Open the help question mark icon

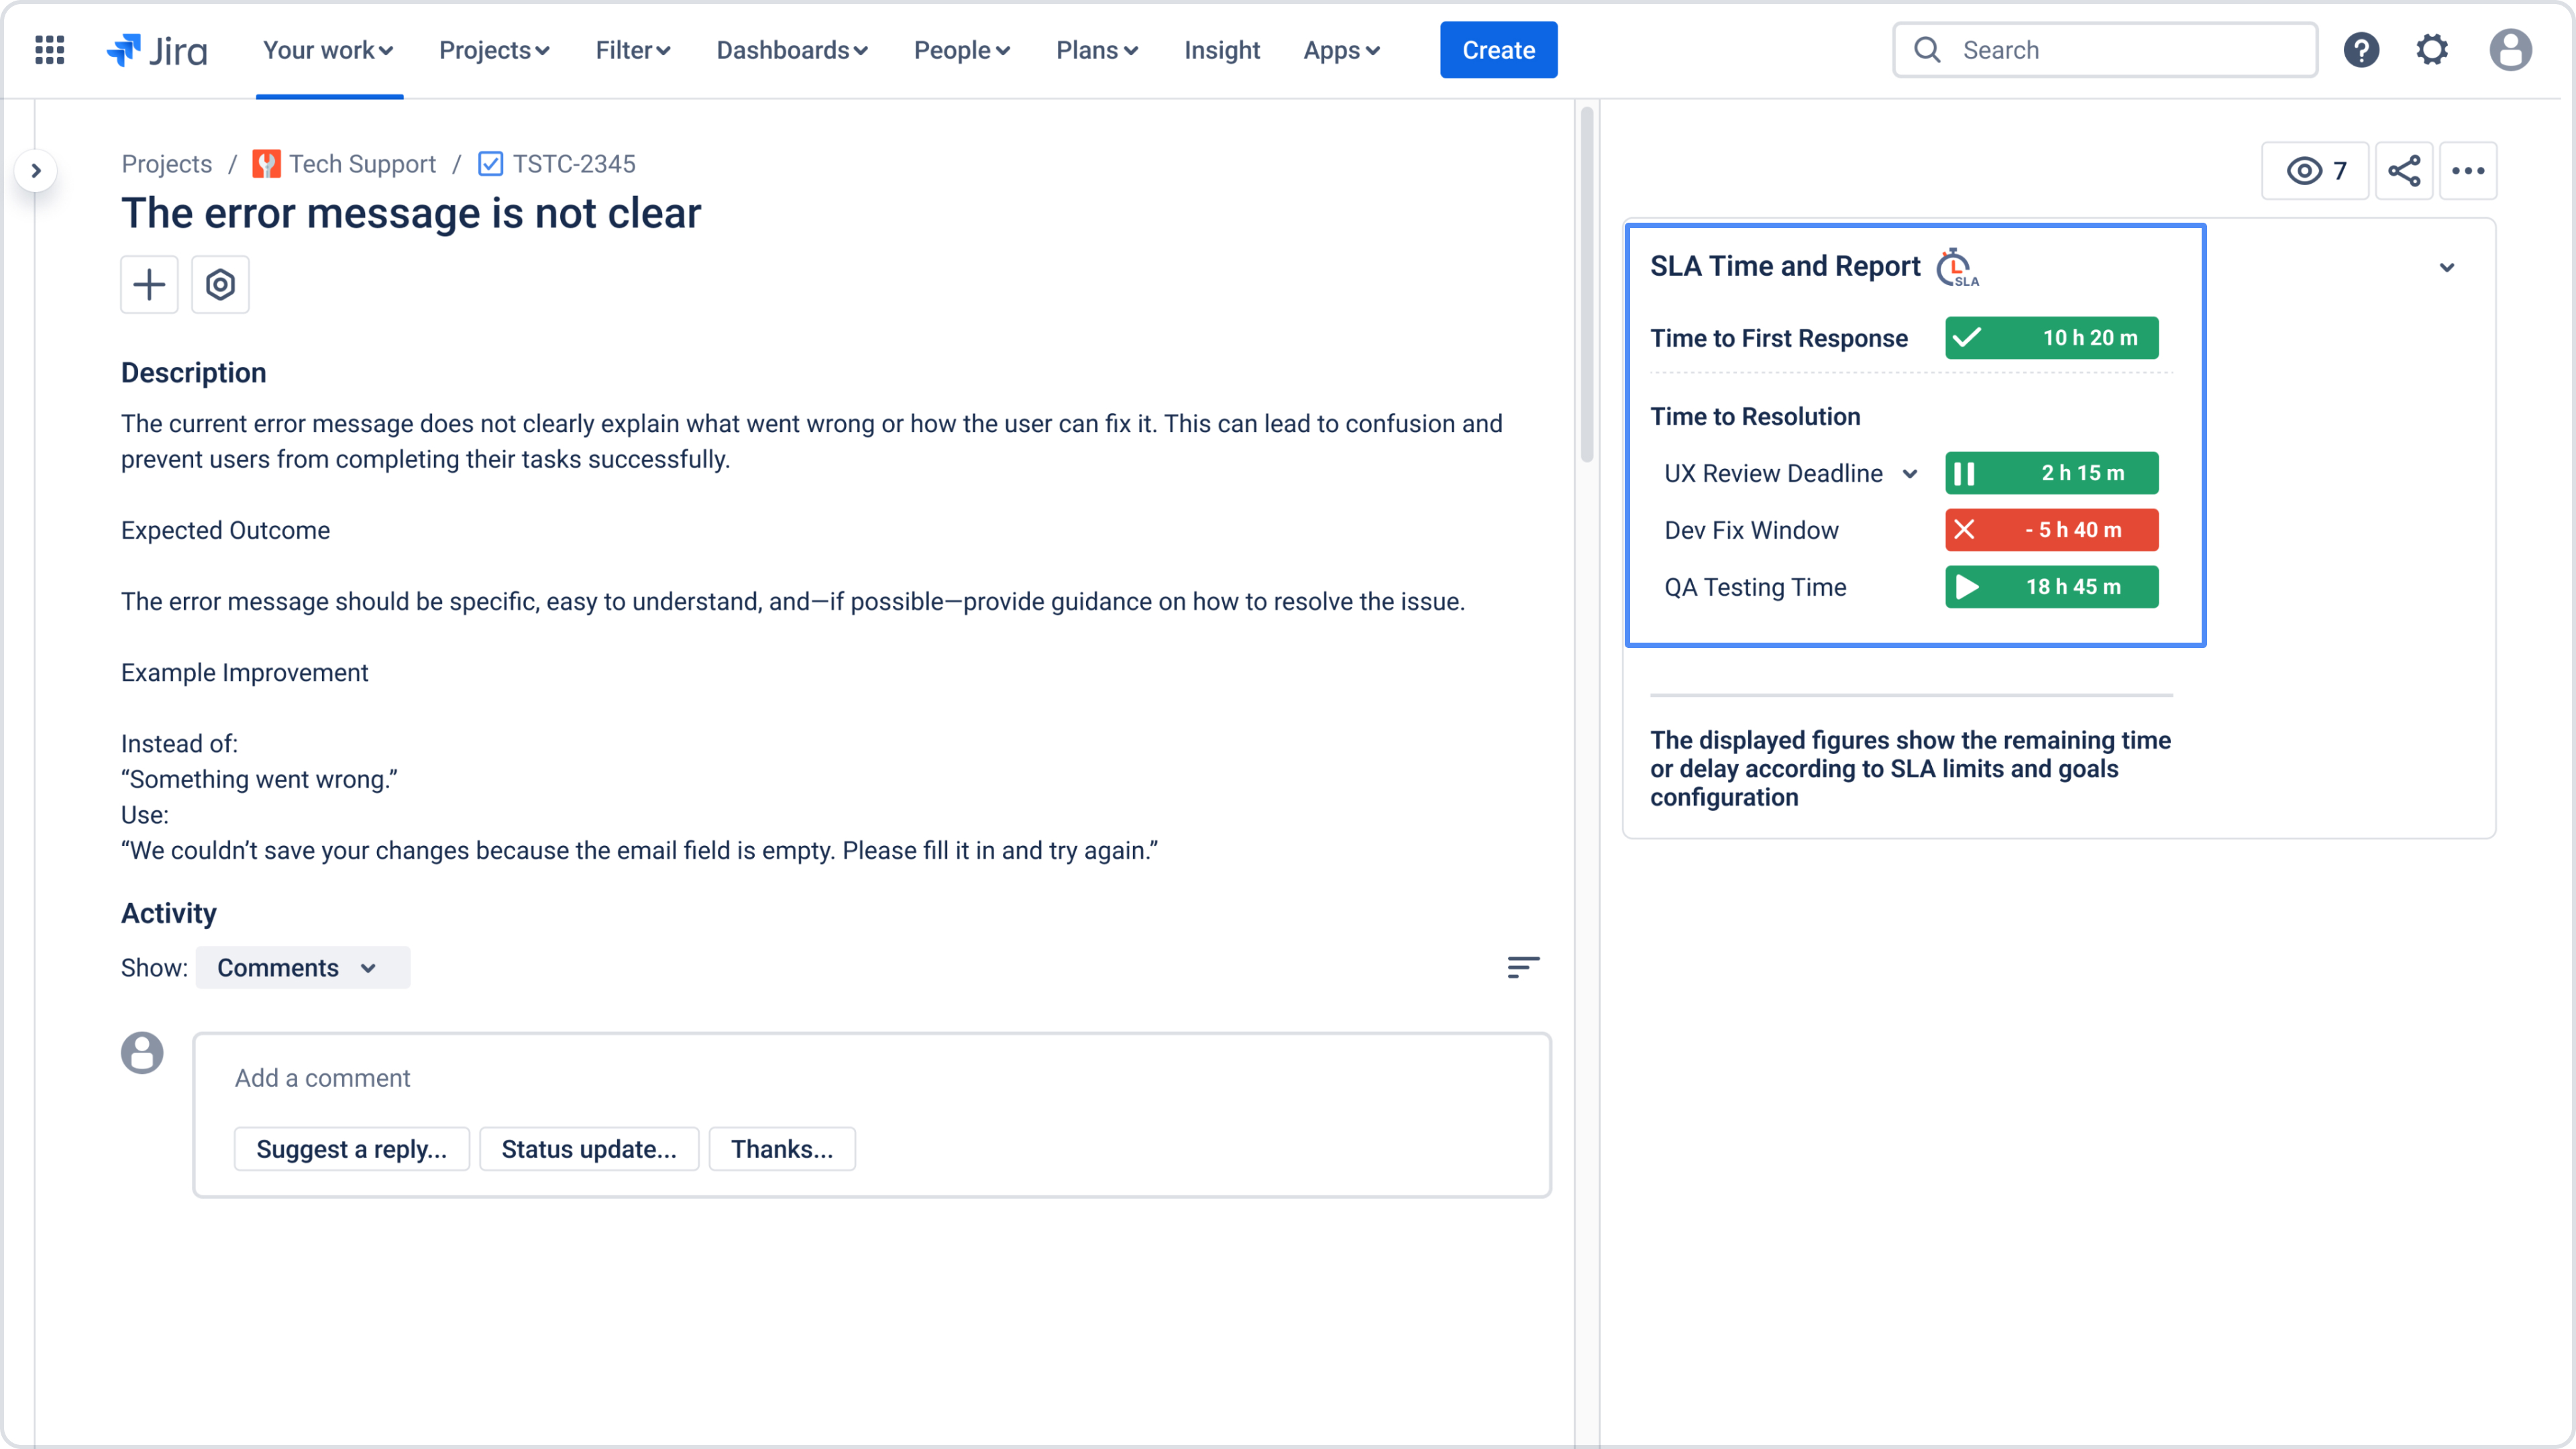pos(2361,50)
